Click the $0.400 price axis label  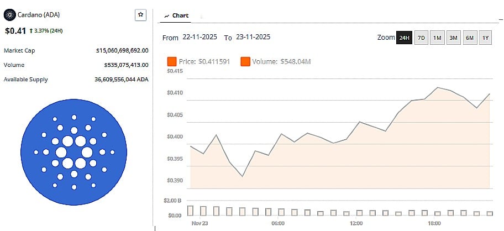(x=175, y=137)
